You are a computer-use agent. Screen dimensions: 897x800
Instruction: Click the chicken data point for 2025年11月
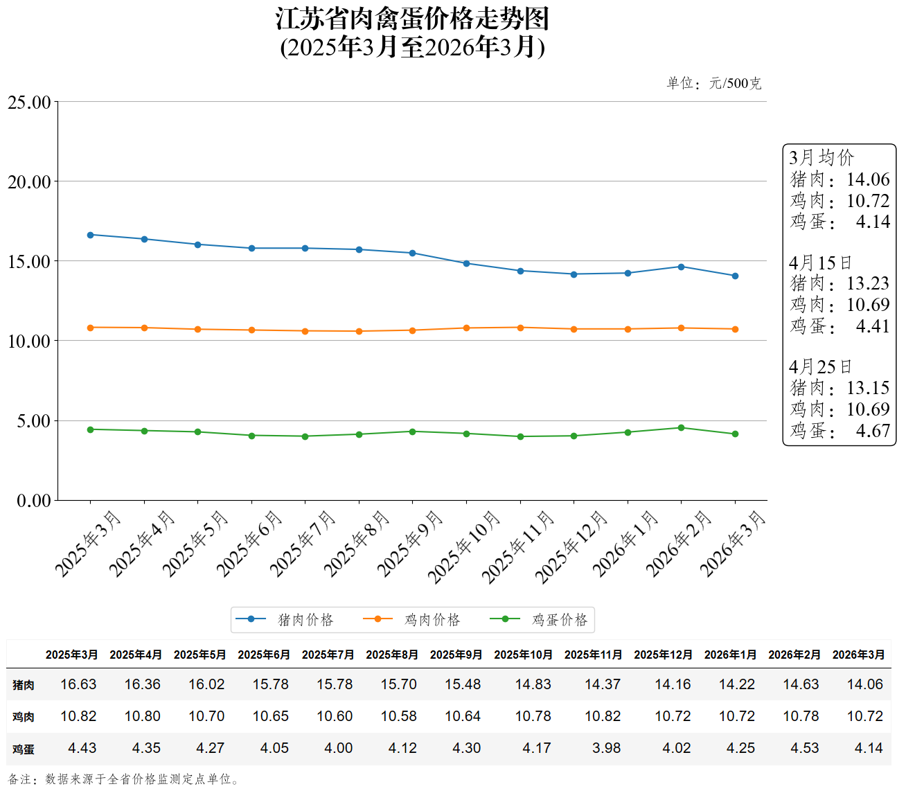520,328
